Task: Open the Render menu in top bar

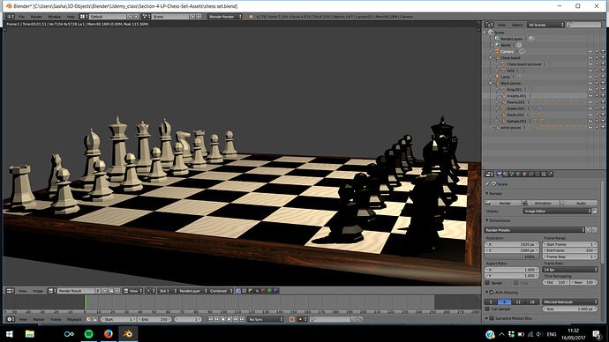Action: (36, 17)
